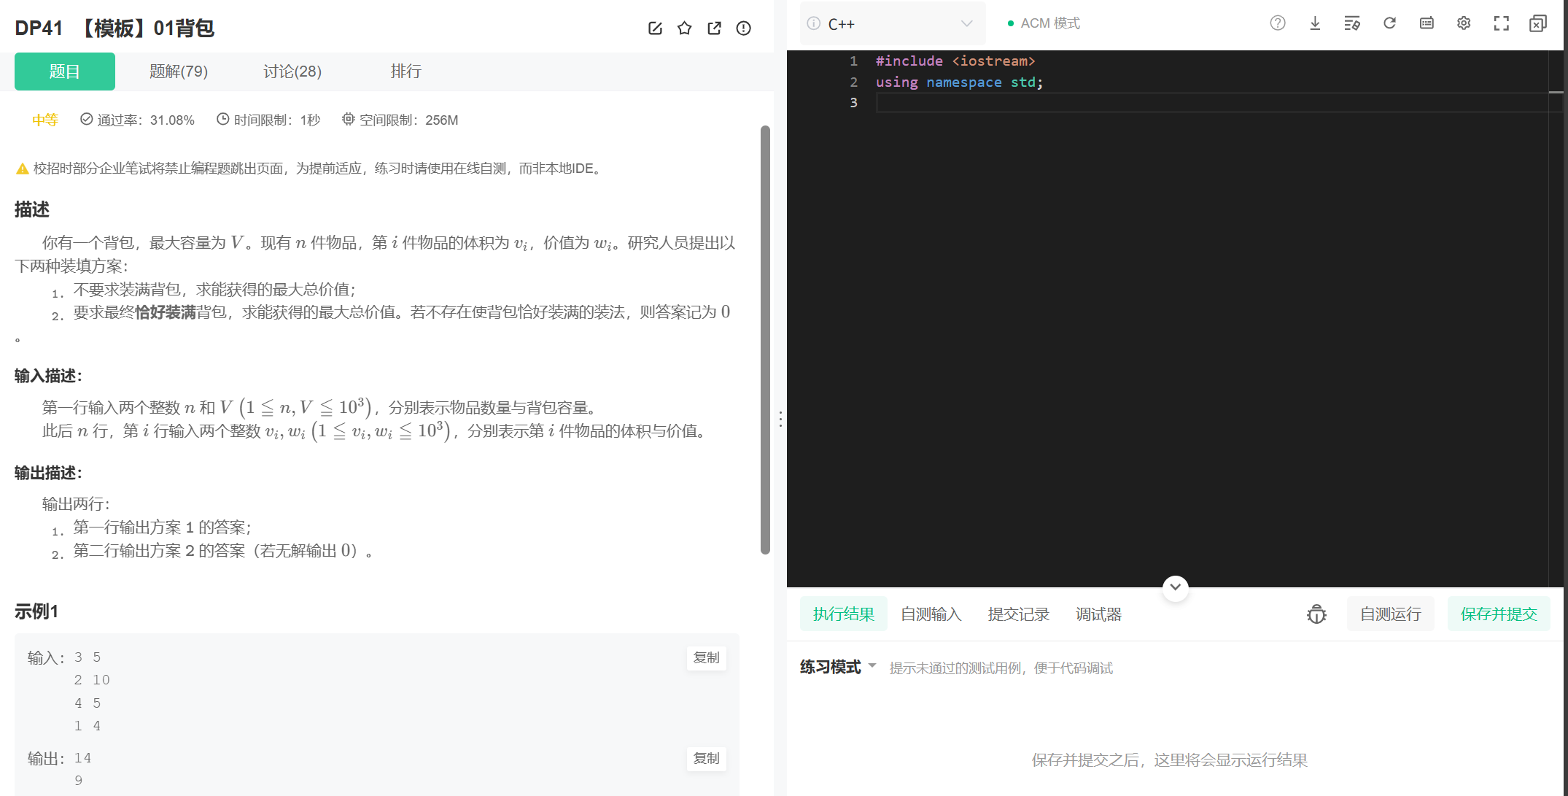Click the edit note icon beside title

[x=655, y=28]
